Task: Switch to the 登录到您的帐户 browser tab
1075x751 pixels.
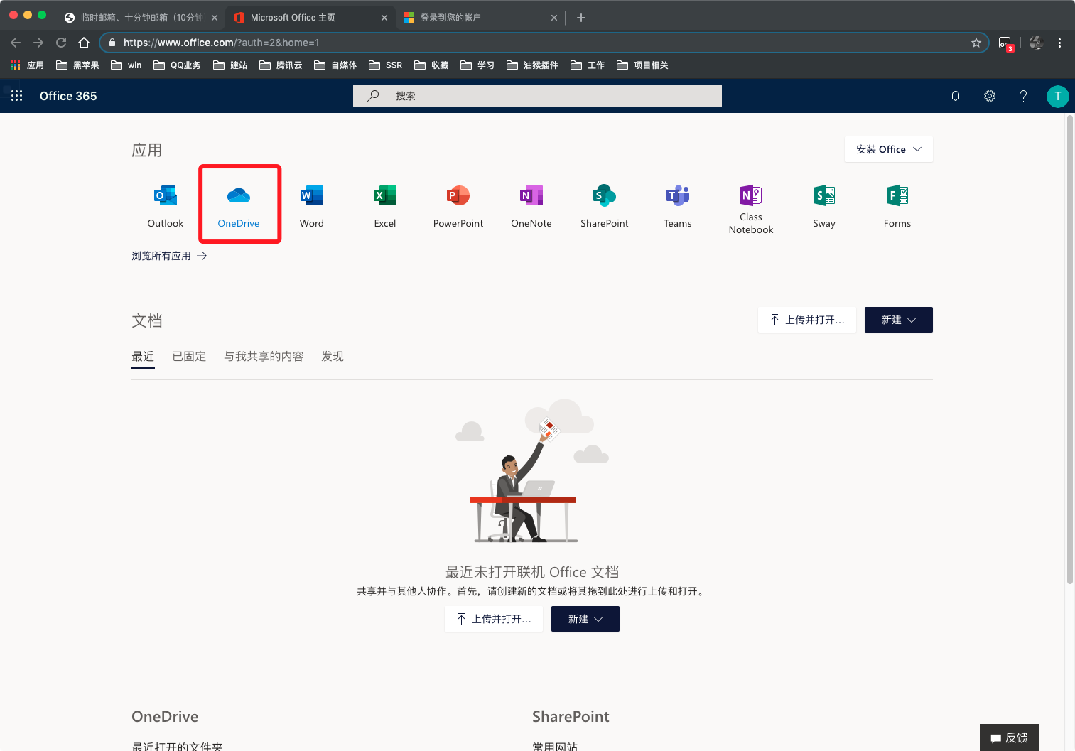Action: pyautogui.click(x=480, y=18)
